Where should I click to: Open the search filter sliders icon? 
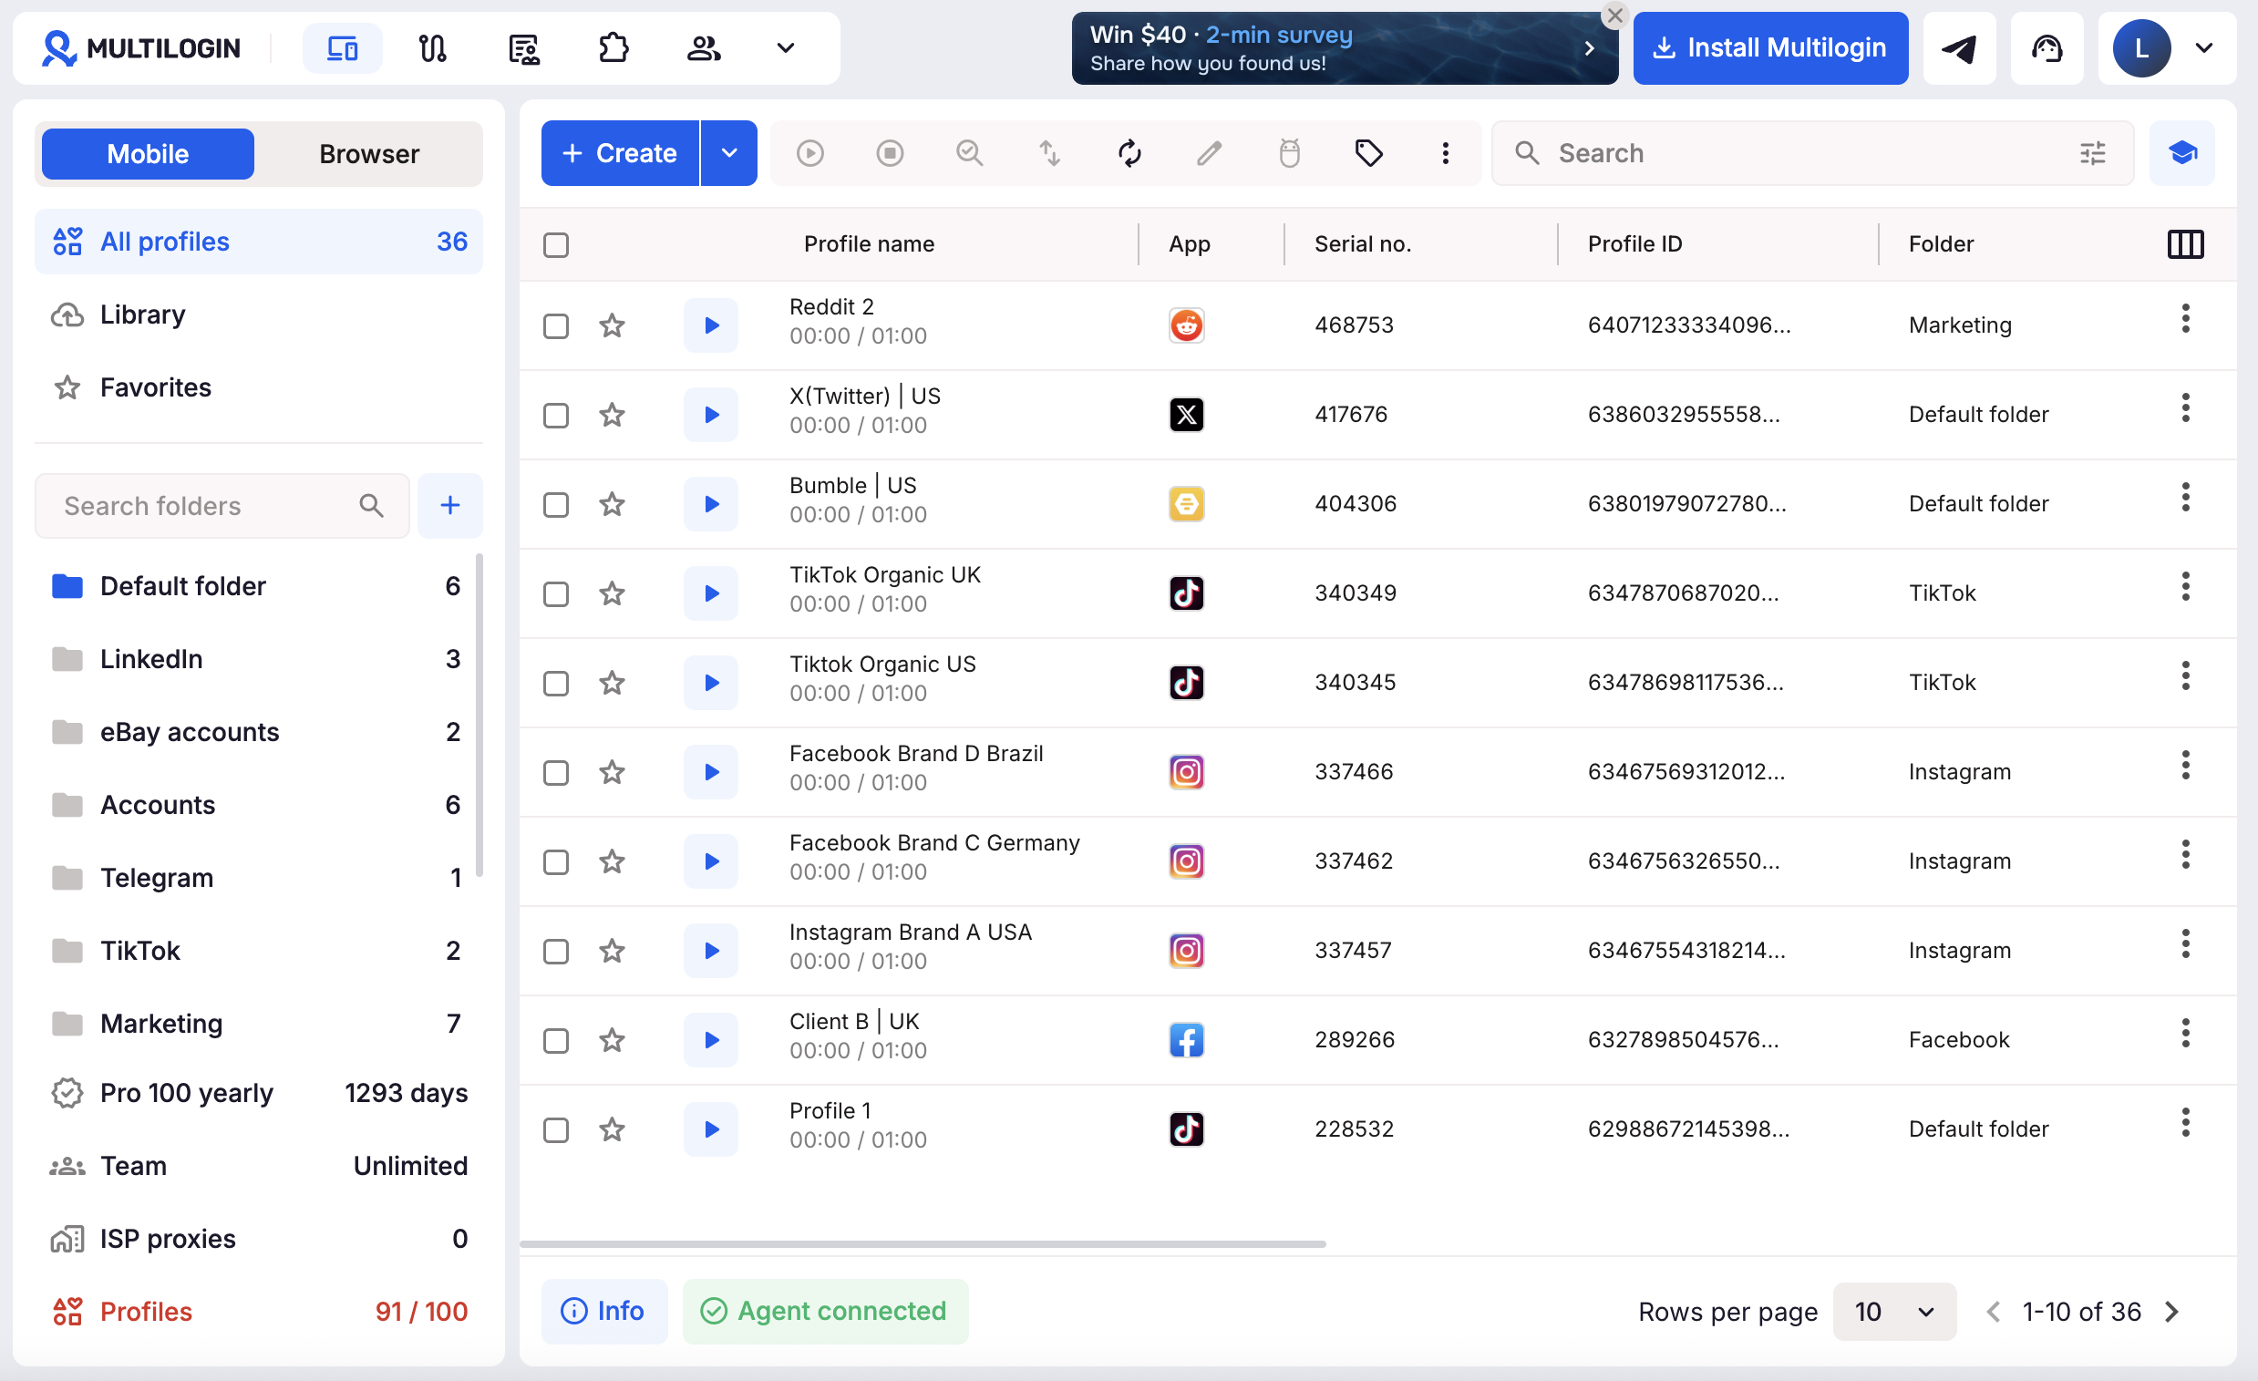coord(2092,153)
